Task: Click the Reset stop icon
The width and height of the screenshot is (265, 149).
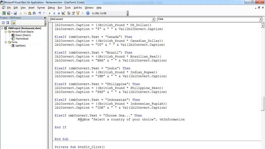Action: (x=59, y=13)
